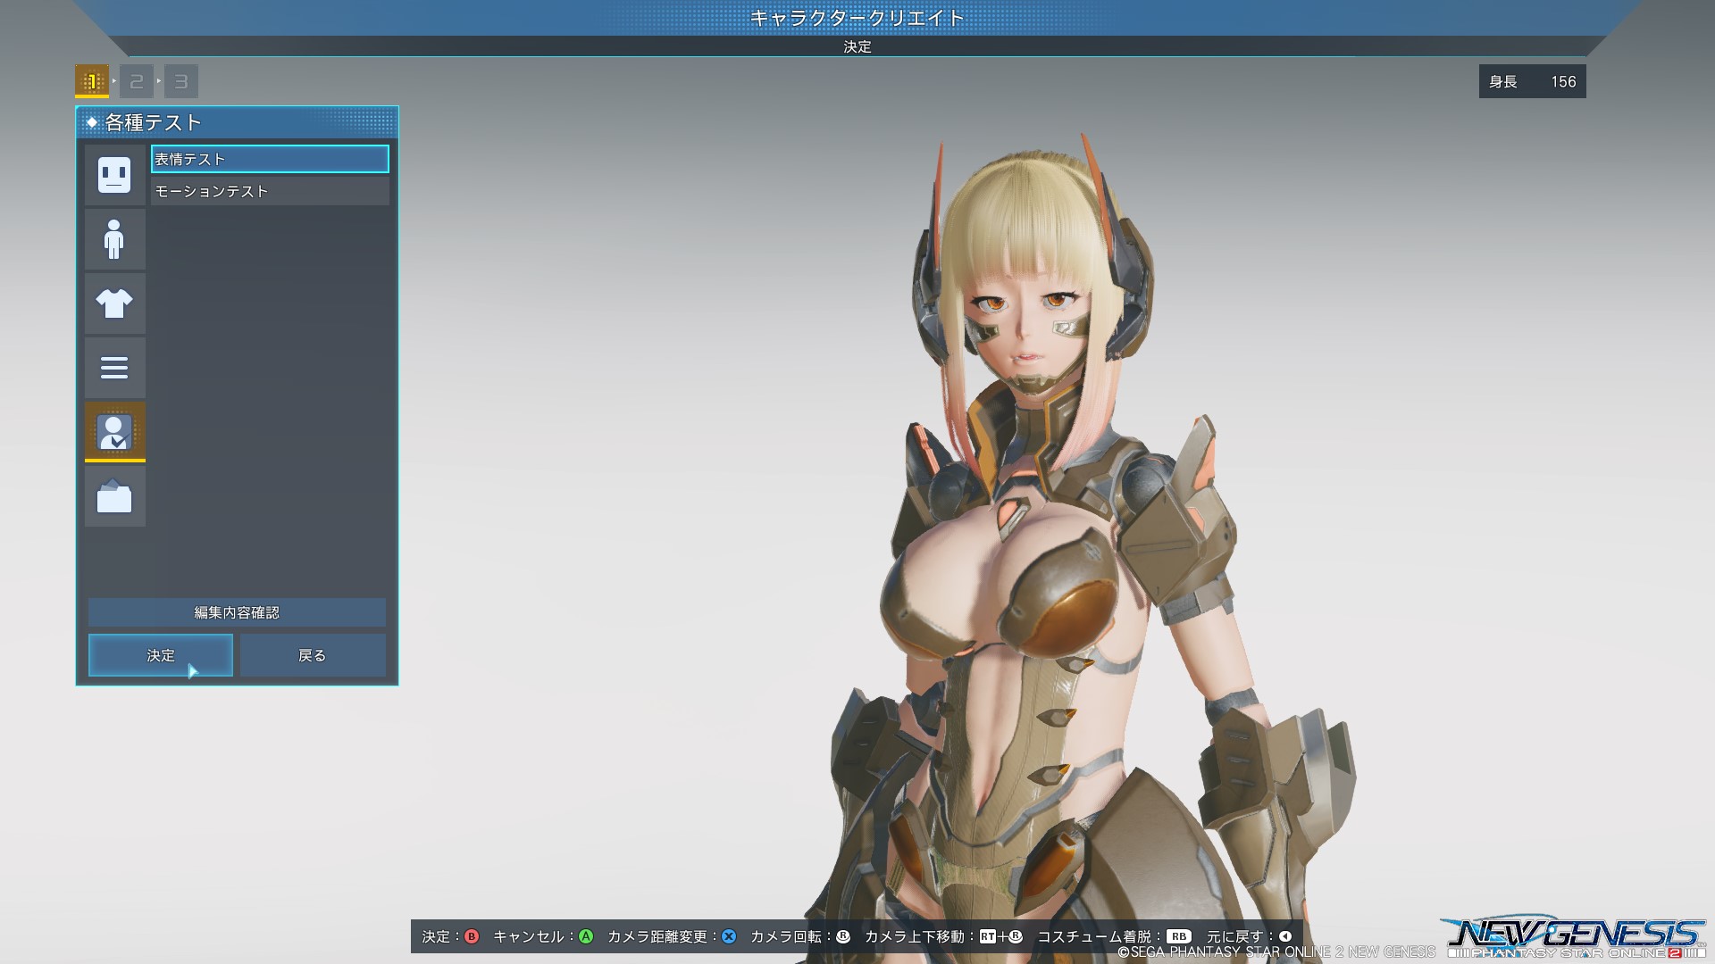
Task: Go back with the 戻る button
Action: pyautogui.click(x=313, y=655)
